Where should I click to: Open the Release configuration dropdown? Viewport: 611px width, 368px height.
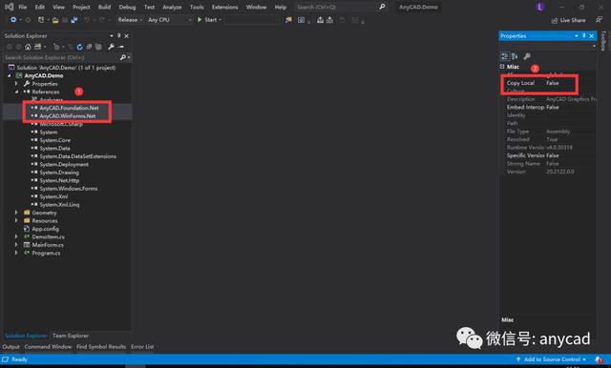tap(130, 19)
